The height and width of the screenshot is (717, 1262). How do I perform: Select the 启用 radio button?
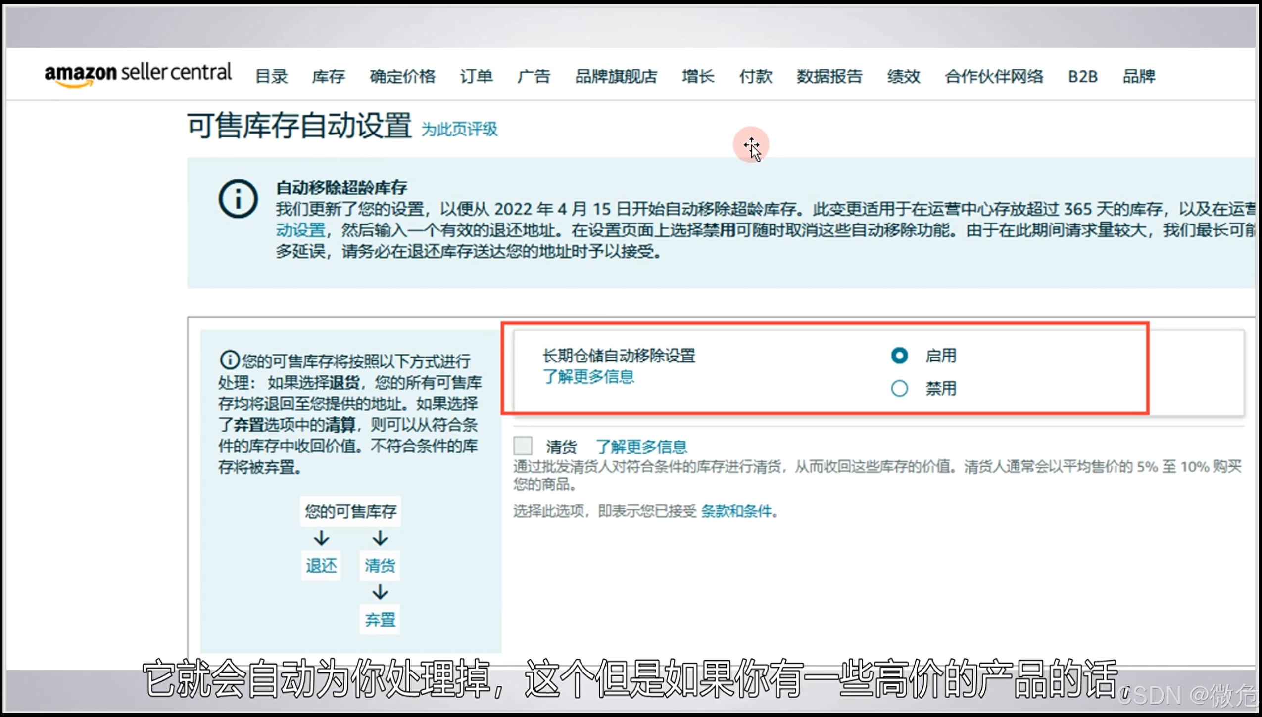pos(899,356)
